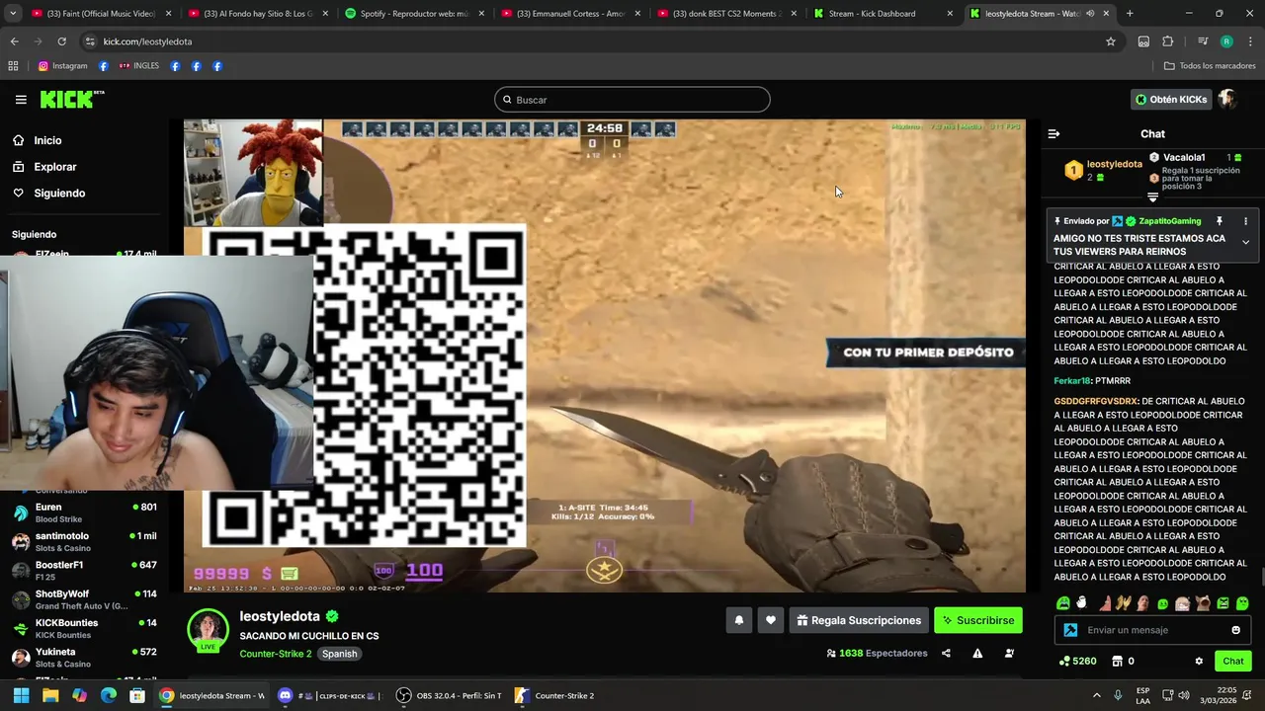Click the clip icon under Suscribirse

pyautogui.click(x=1009, y=653)
